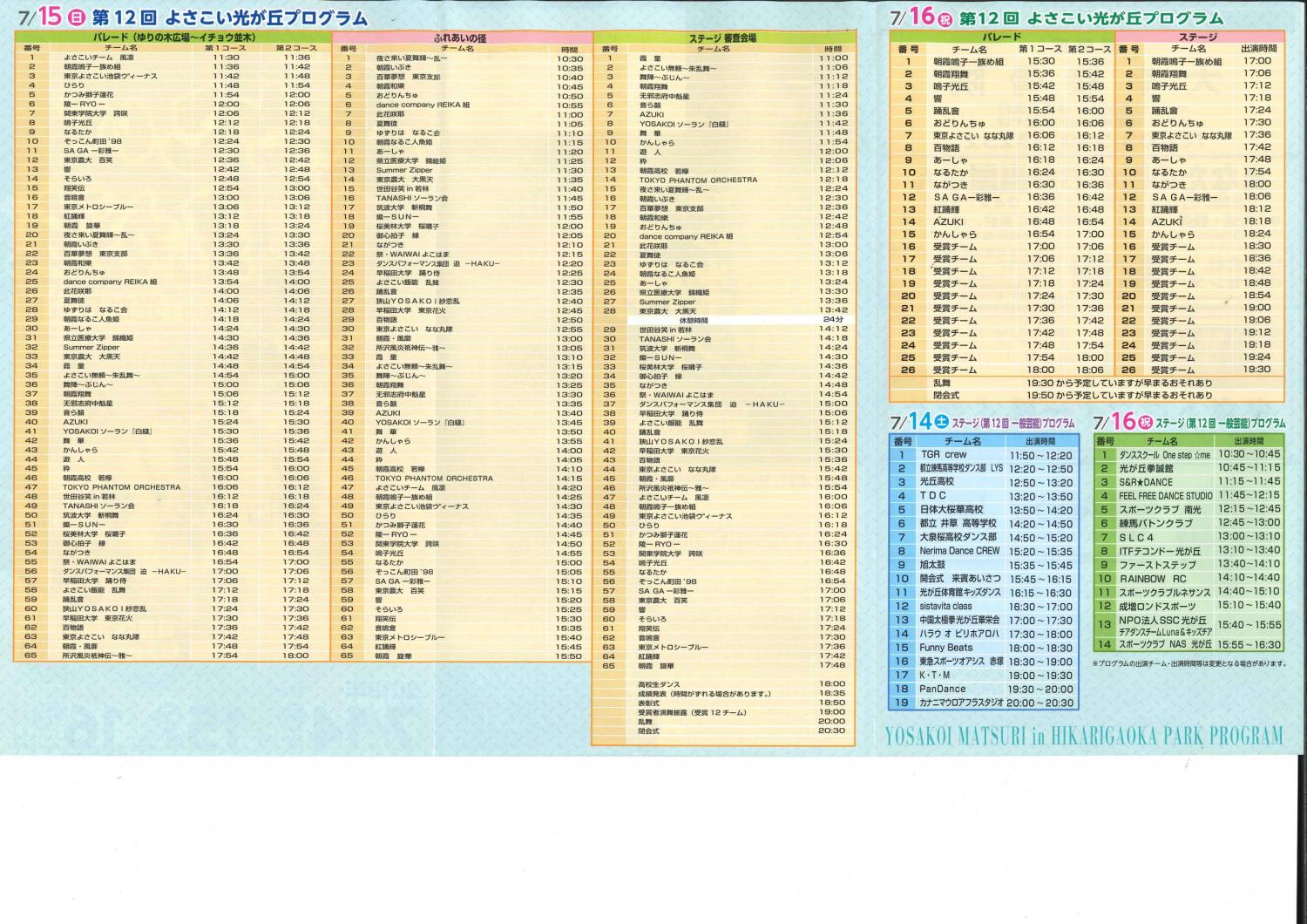Select 中国太極拳光が丘華栄会 entry
This screenshot has height=924, width=1307.
959,620
